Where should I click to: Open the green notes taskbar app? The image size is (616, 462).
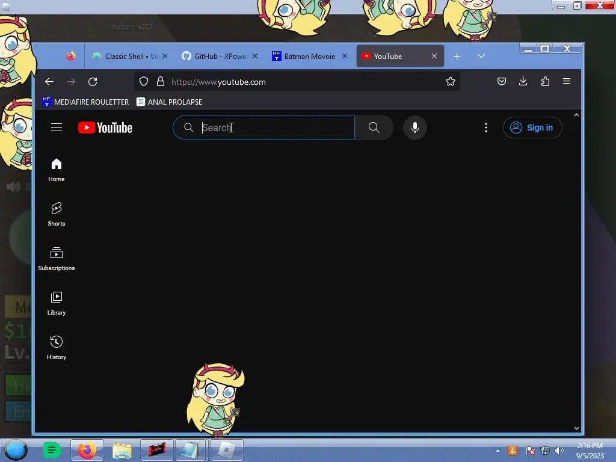click(52, 450)
